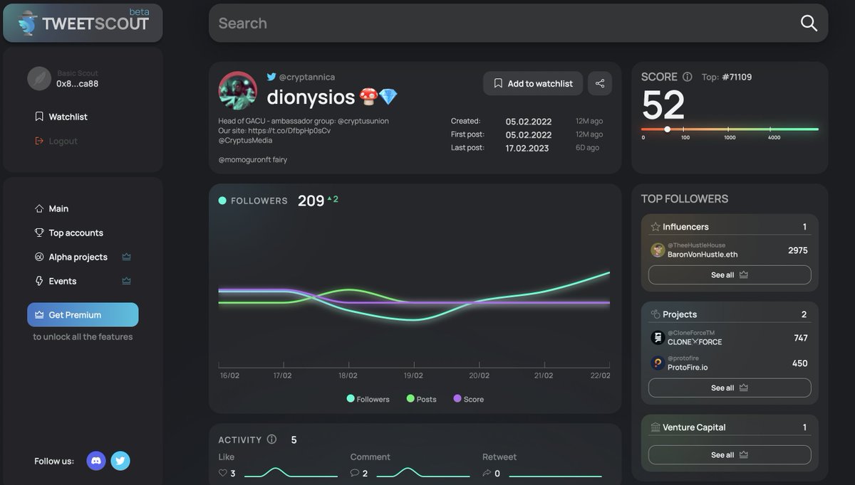This screenshot has width=855, height=485.
Task: Click the ProtoFire.io project name
Action: [688, 368]
